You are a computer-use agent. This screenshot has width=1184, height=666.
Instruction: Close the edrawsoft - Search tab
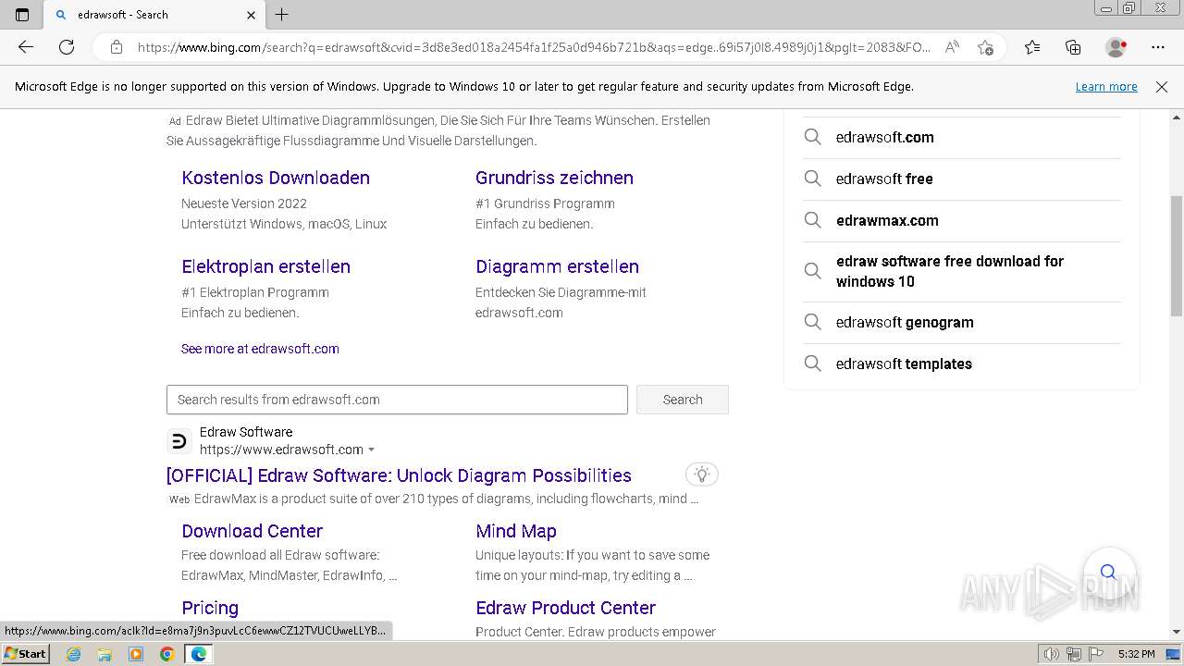point(251,15)
